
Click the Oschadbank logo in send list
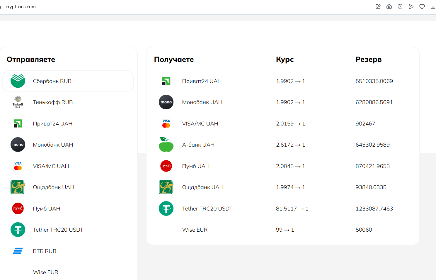18,187
